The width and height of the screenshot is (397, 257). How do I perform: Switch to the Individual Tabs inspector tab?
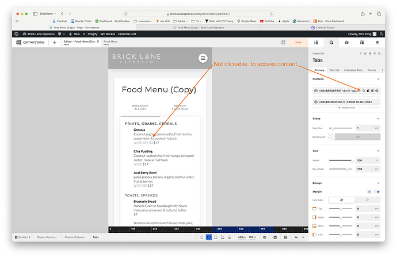point(353,70)
